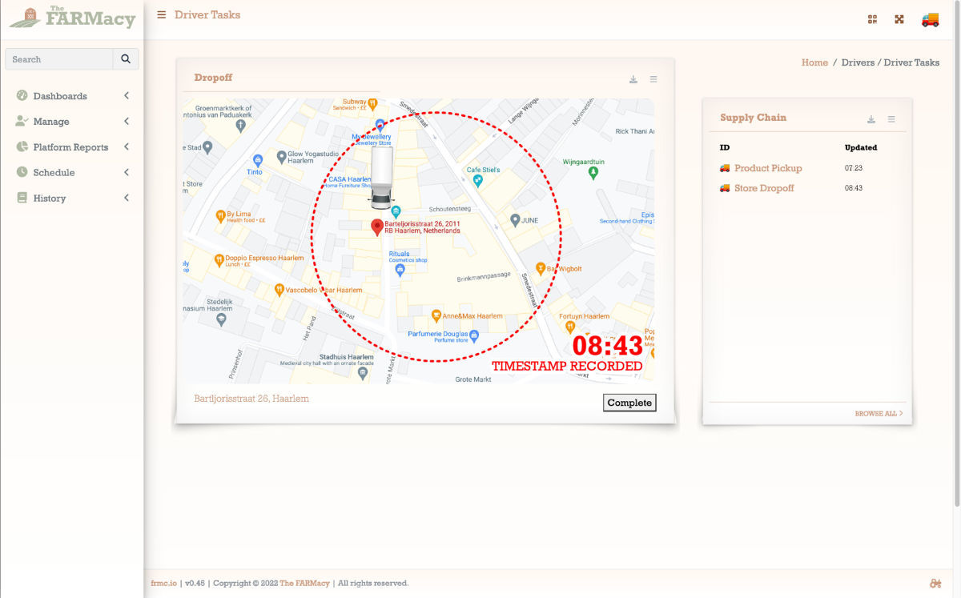Screen dimensions: 961x598
Task: Click the 'Supply Chain' card heading
Action: 753,118
